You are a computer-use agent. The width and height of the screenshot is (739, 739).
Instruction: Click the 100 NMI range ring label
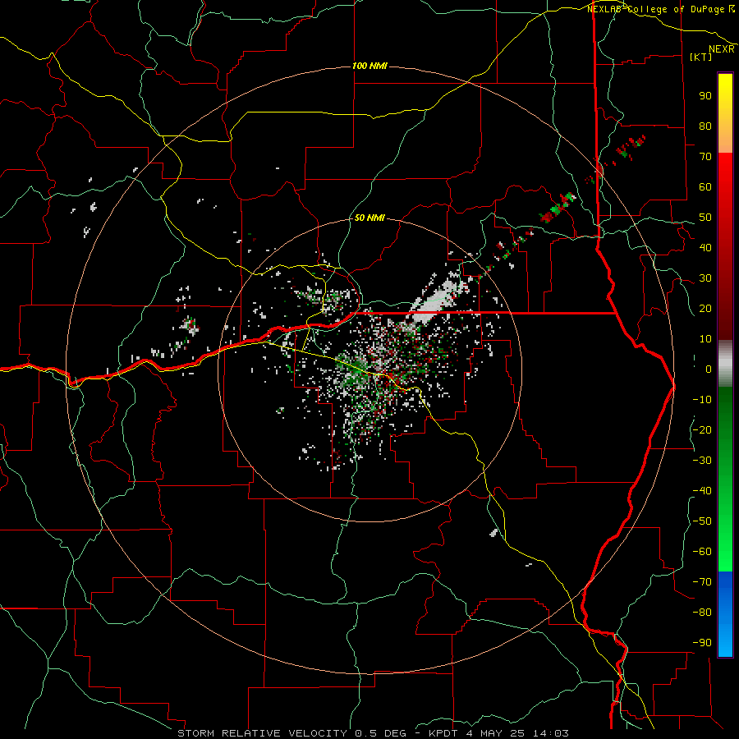tap(369, 66)
